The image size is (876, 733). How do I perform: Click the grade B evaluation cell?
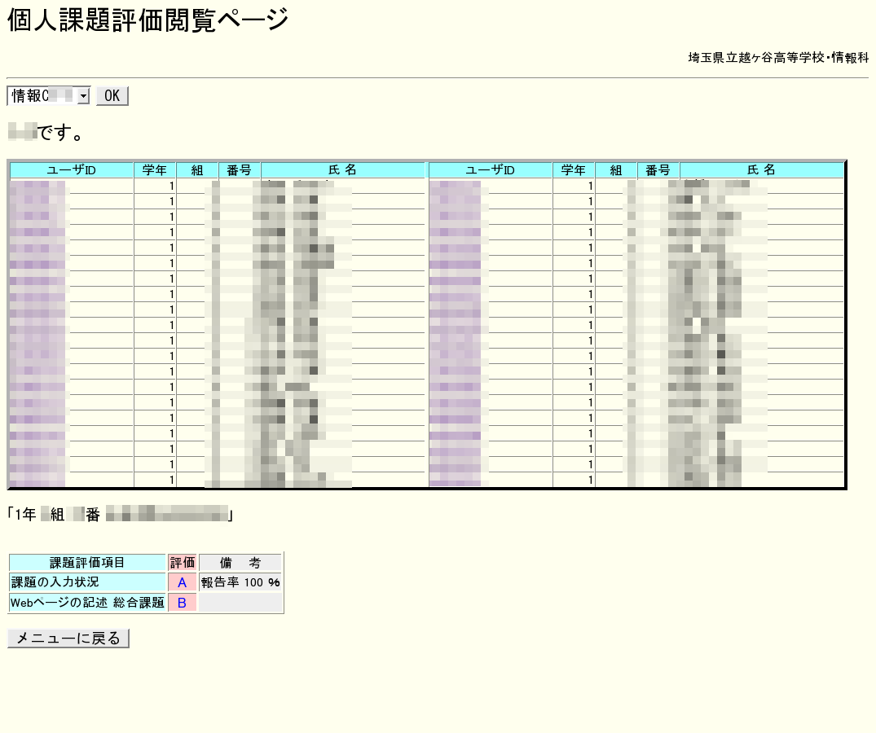click(x=183, y=603)
